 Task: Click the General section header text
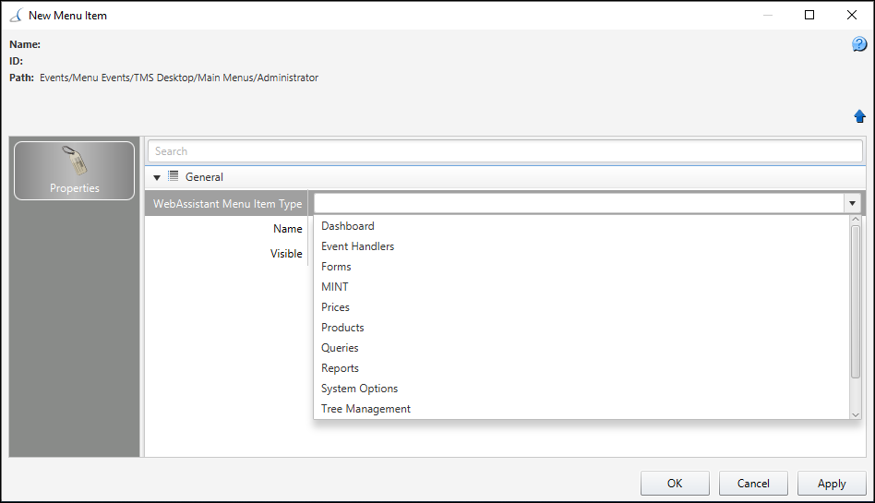coord(204,177)
